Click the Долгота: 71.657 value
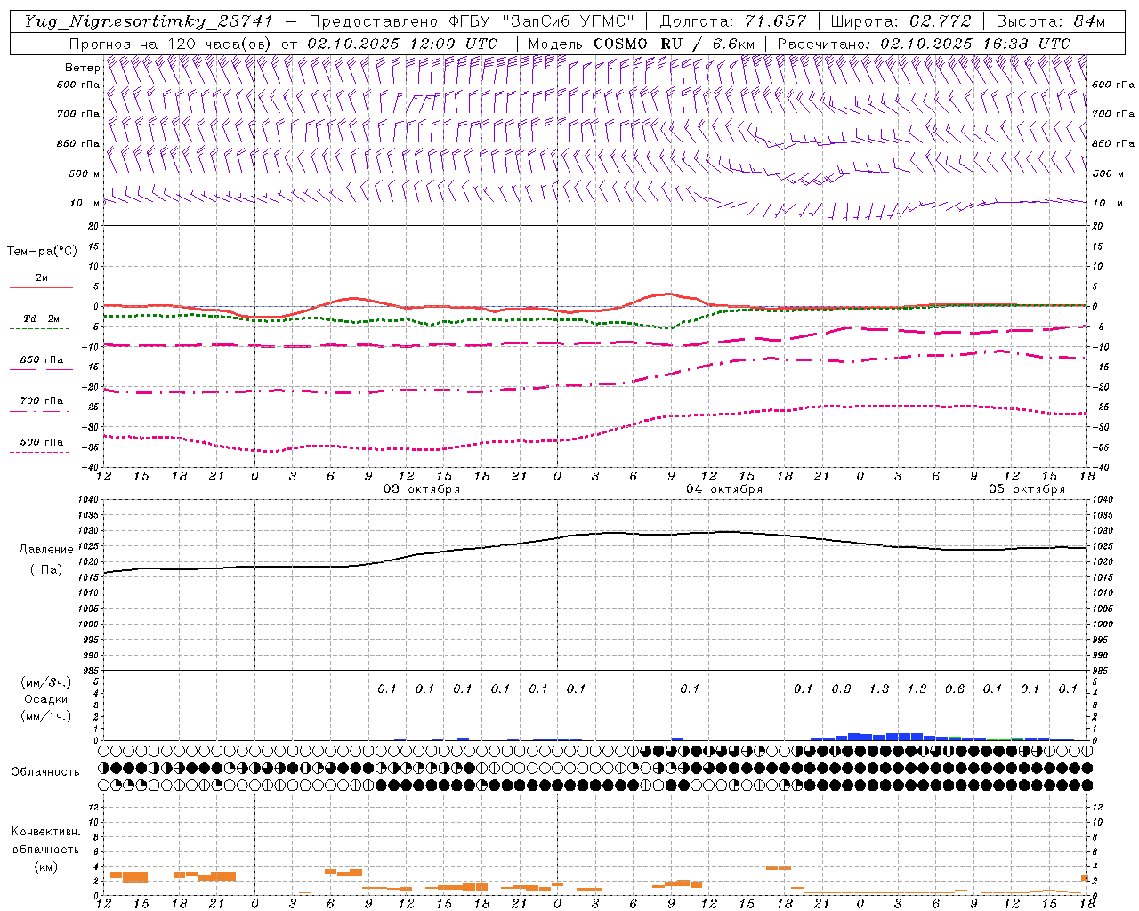Viewport: 1139px width, 911px height. [x=733, y=21]
